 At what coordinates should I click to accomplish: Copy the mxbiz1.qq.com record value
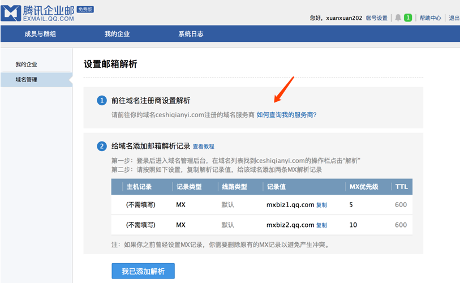(321, 205)
